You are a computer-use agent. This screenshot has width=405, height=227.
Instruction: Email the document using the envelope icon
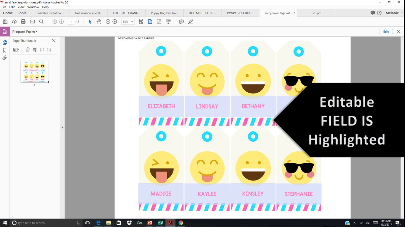click(32, 22)
